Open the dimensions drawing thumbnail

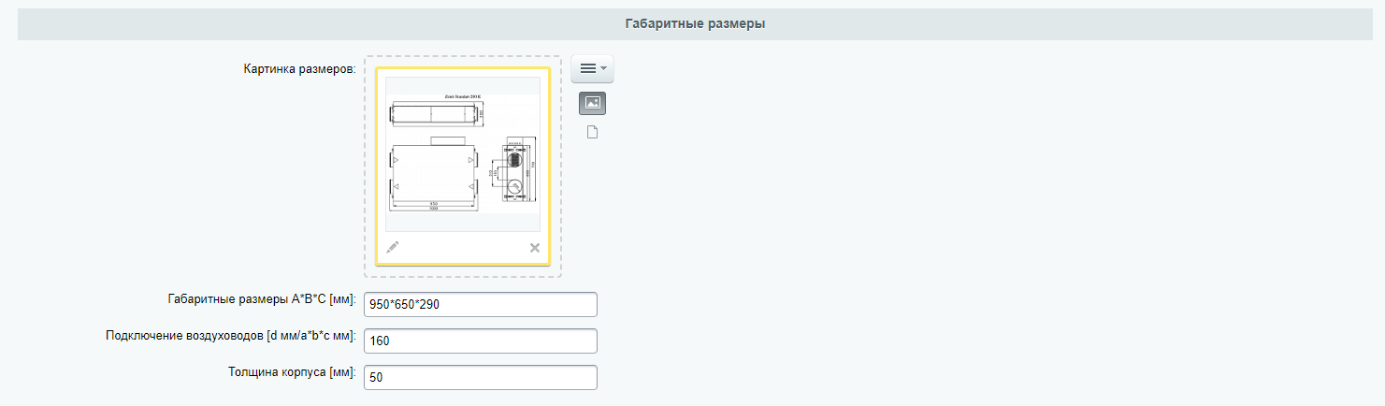click(x=463, y=153)
